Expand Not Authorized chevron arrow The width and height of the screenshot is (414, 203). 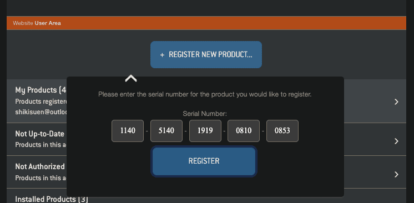tap(396, 174)
